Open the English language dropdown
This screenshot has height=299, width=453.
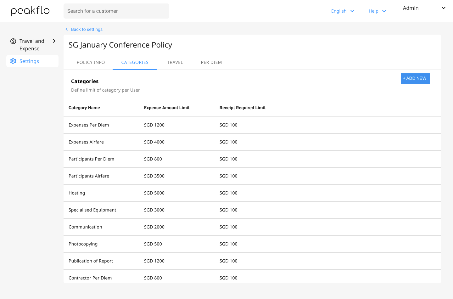pyautogui.click(x=343, y=11)
